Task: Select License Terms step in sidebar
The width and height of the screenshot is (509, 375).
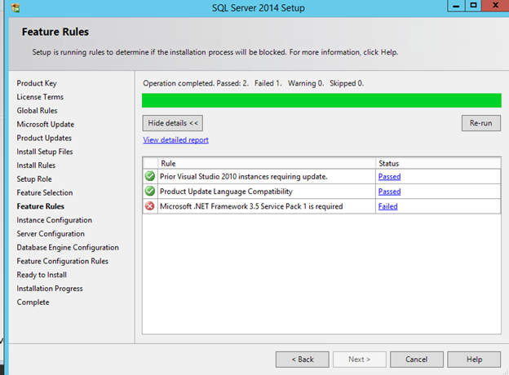Action: 40,97
